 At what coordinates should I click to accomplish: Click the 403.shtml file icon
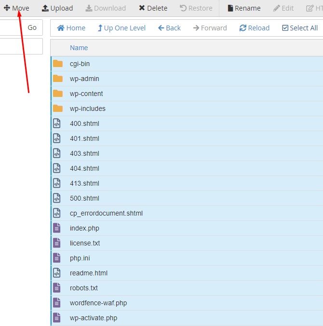(x=57, y=153)
